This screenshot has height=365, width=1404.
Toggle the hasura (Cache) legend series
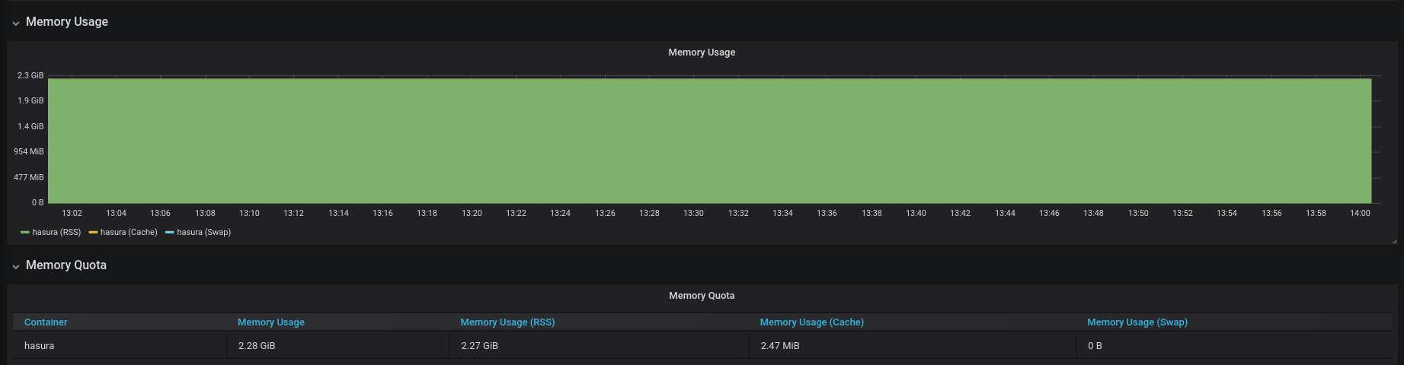(129, 232)
